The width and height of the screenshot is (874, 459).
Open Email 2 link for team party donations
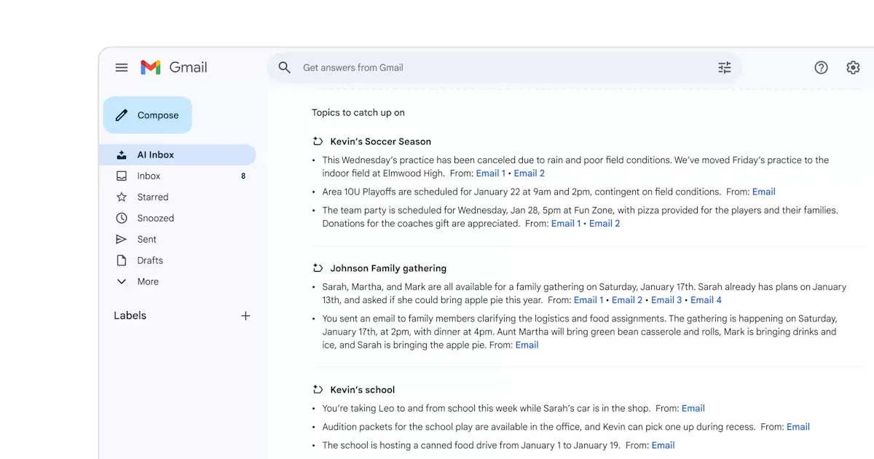tap(605, 224)
